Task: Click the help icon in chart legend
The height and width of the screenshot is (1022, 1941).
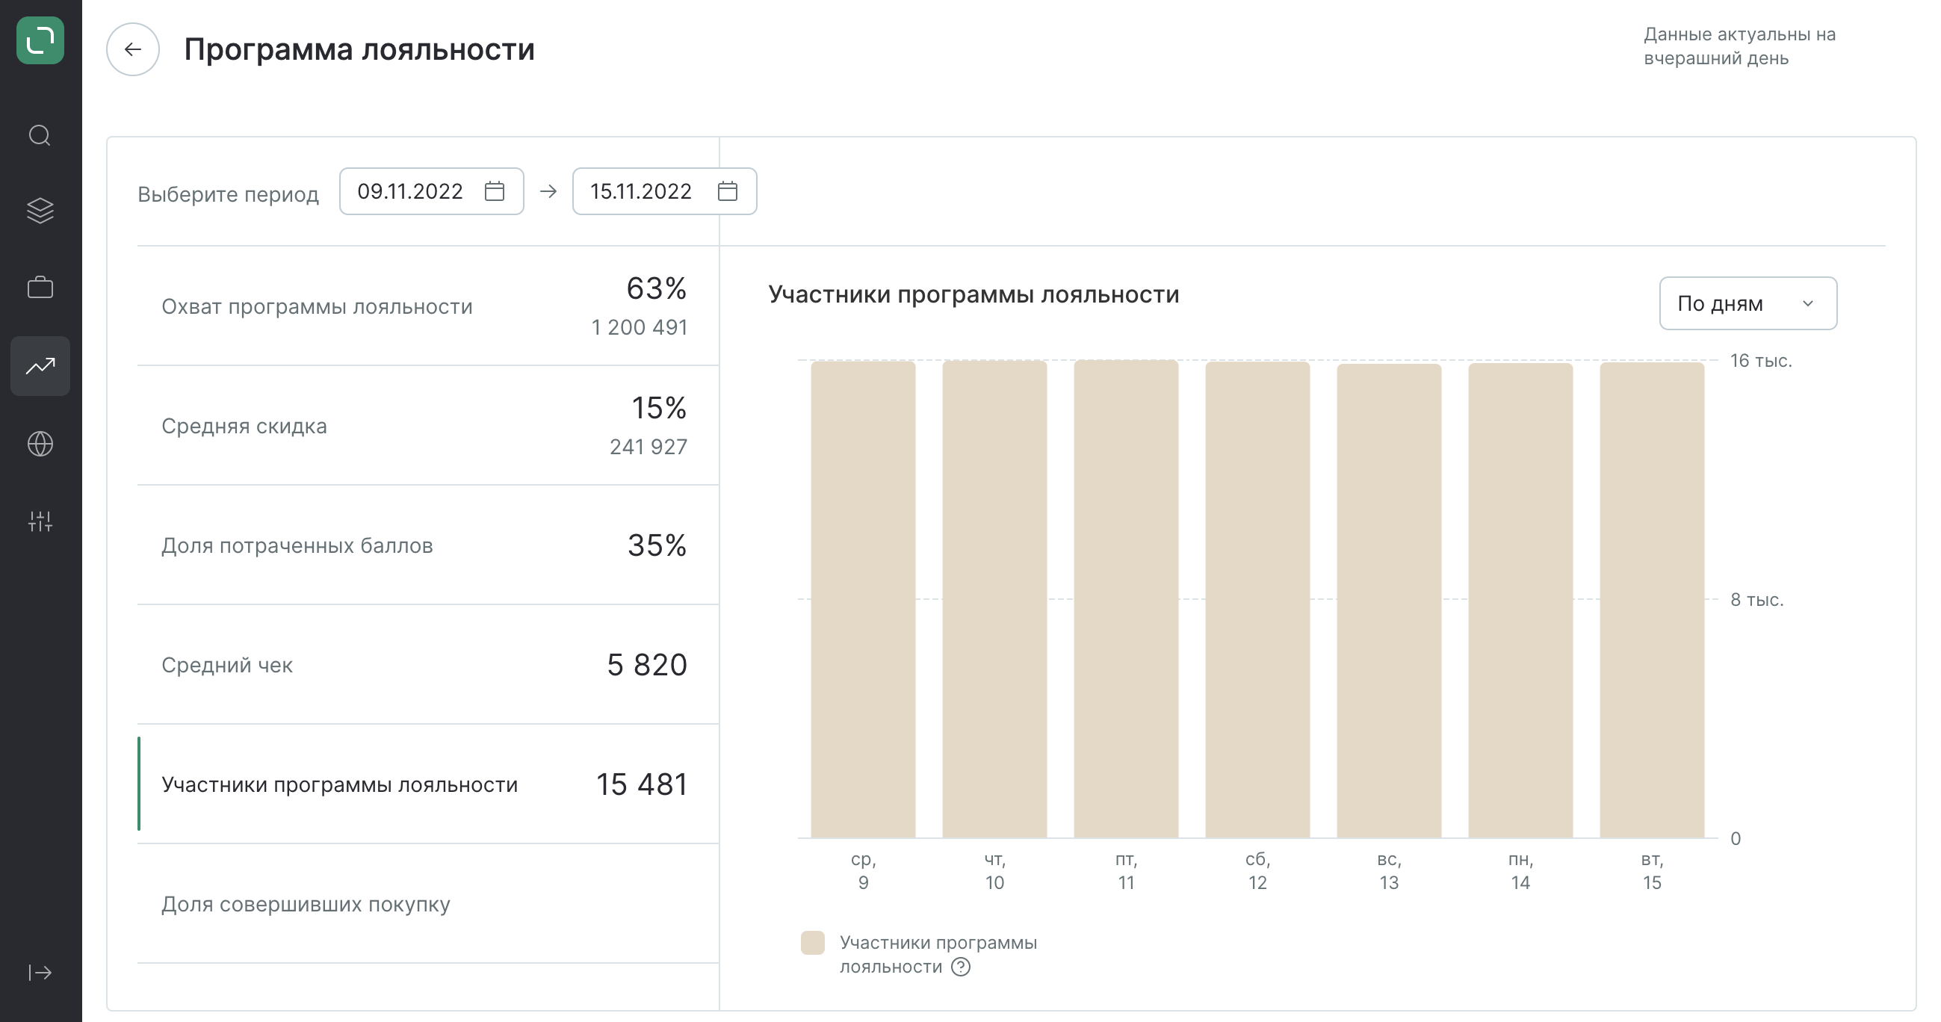Action: pos(961,967)
